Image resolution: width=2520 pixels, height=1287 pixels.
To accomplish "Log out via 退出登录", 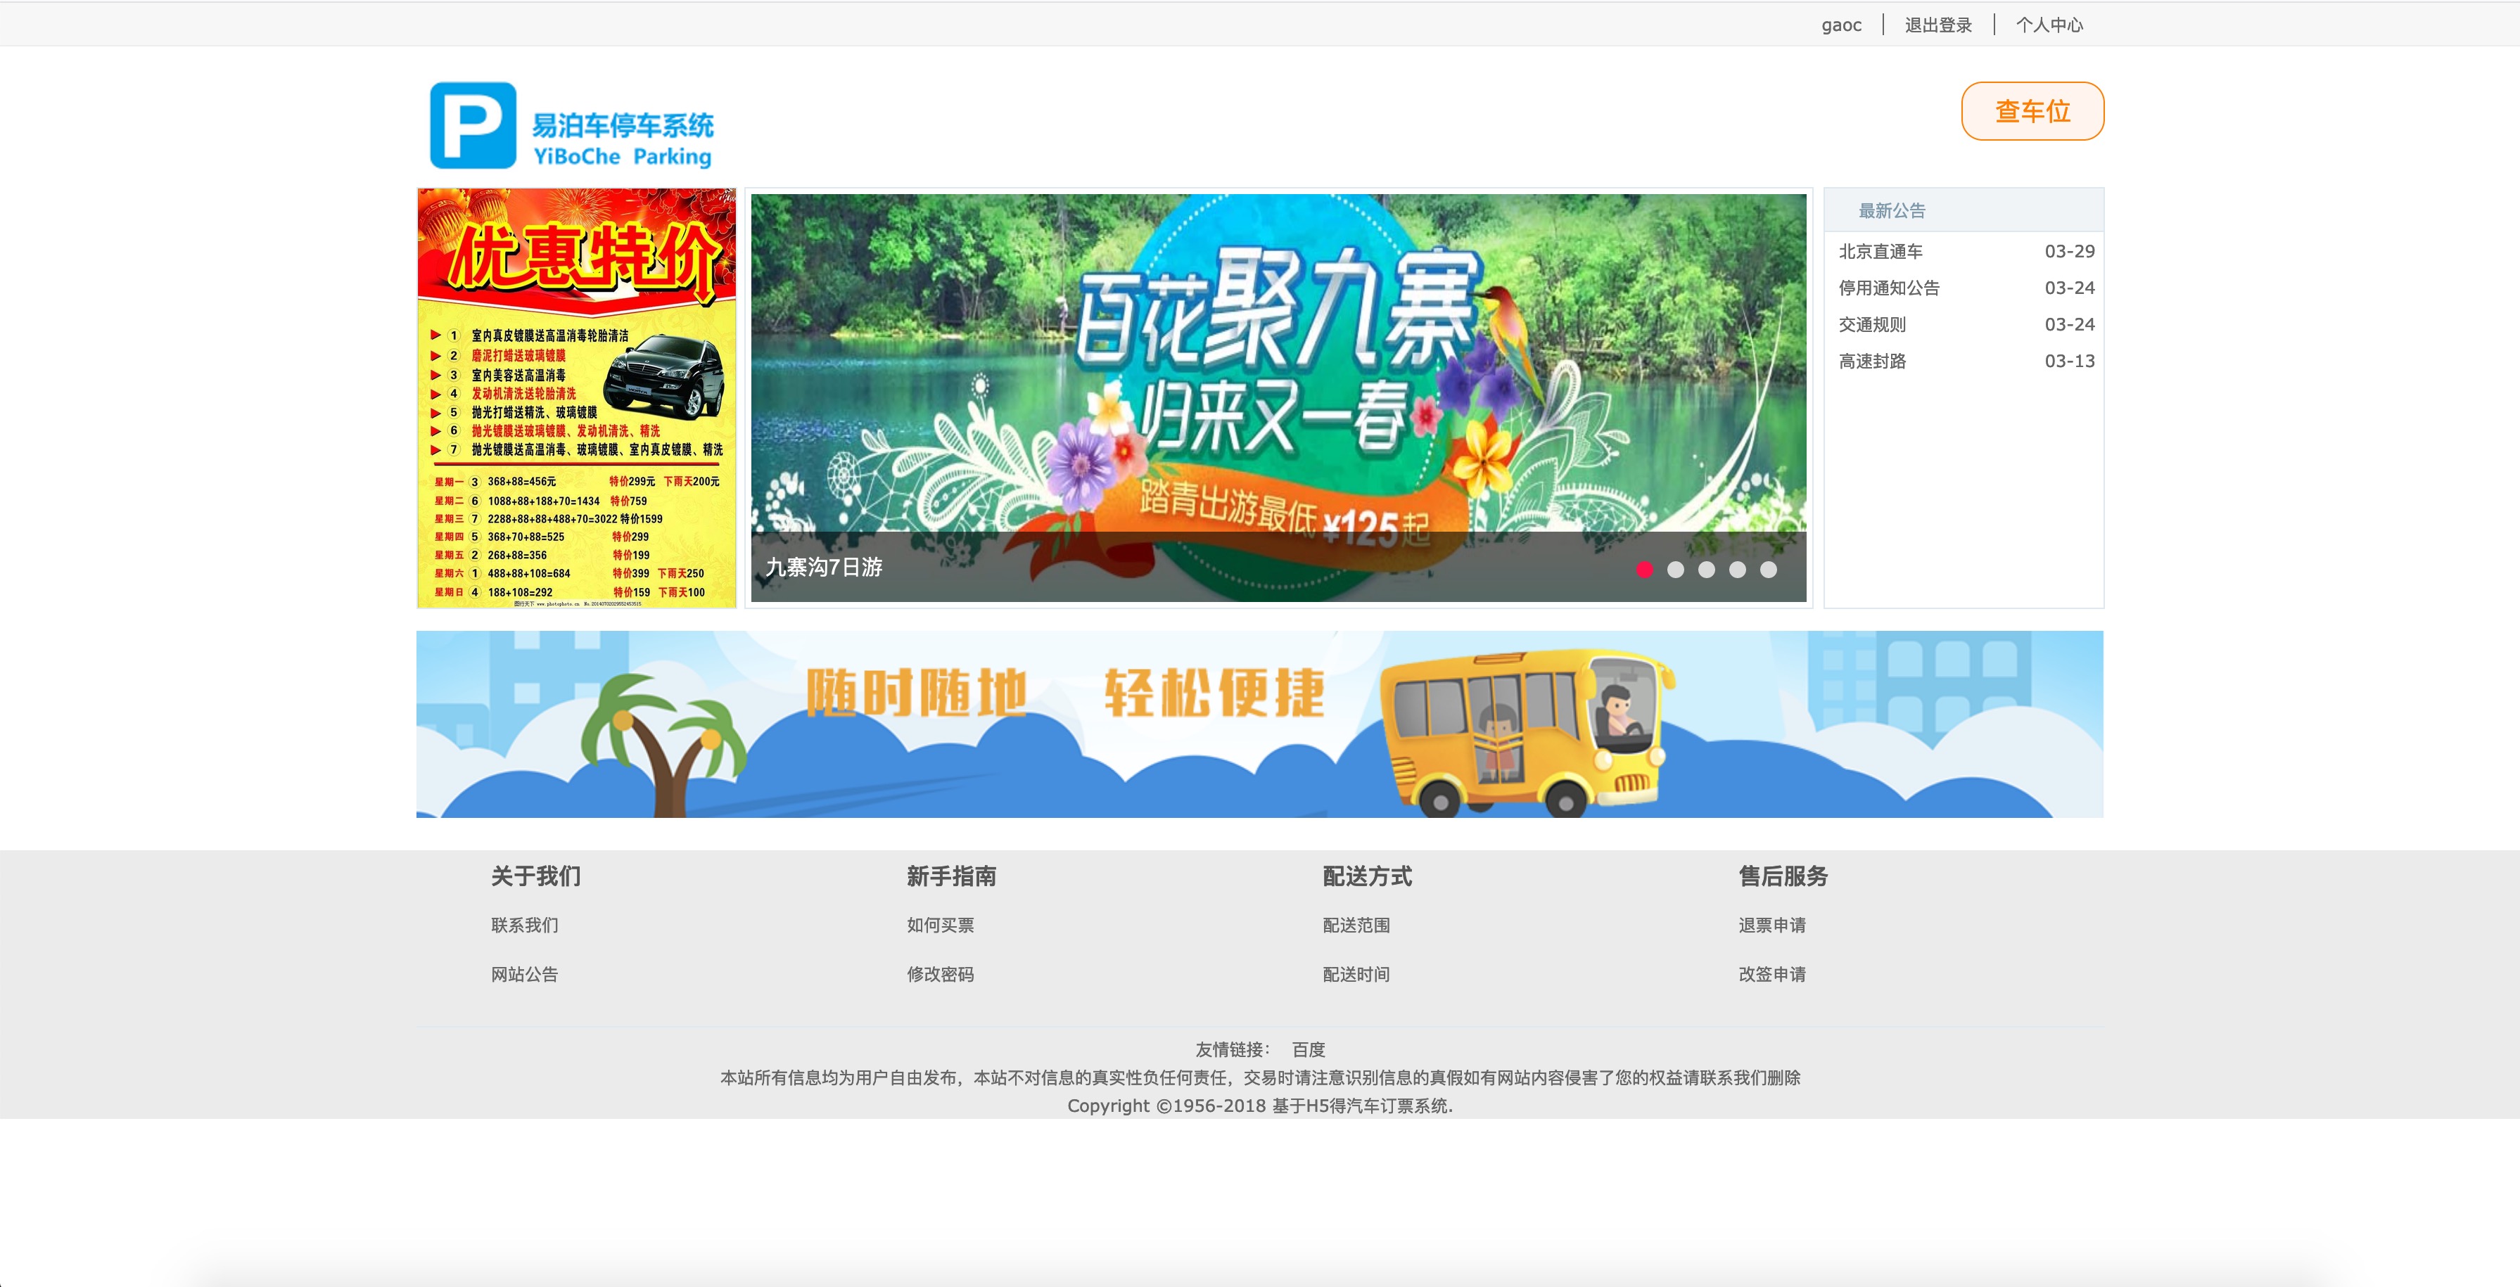I will pyautogui.click(x=1938, y=25).
